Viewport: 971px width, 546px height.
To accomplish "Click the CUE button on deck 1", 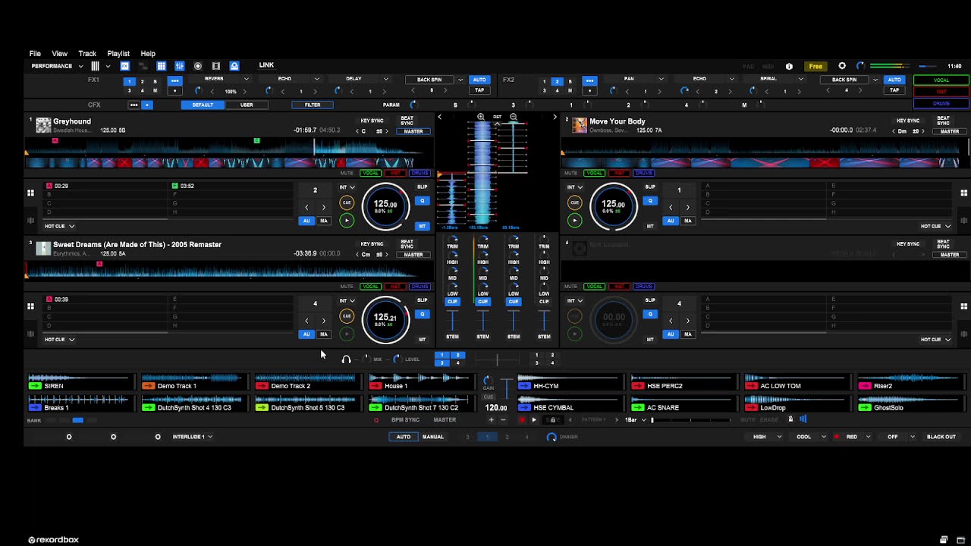I will (x=347, y=202).
